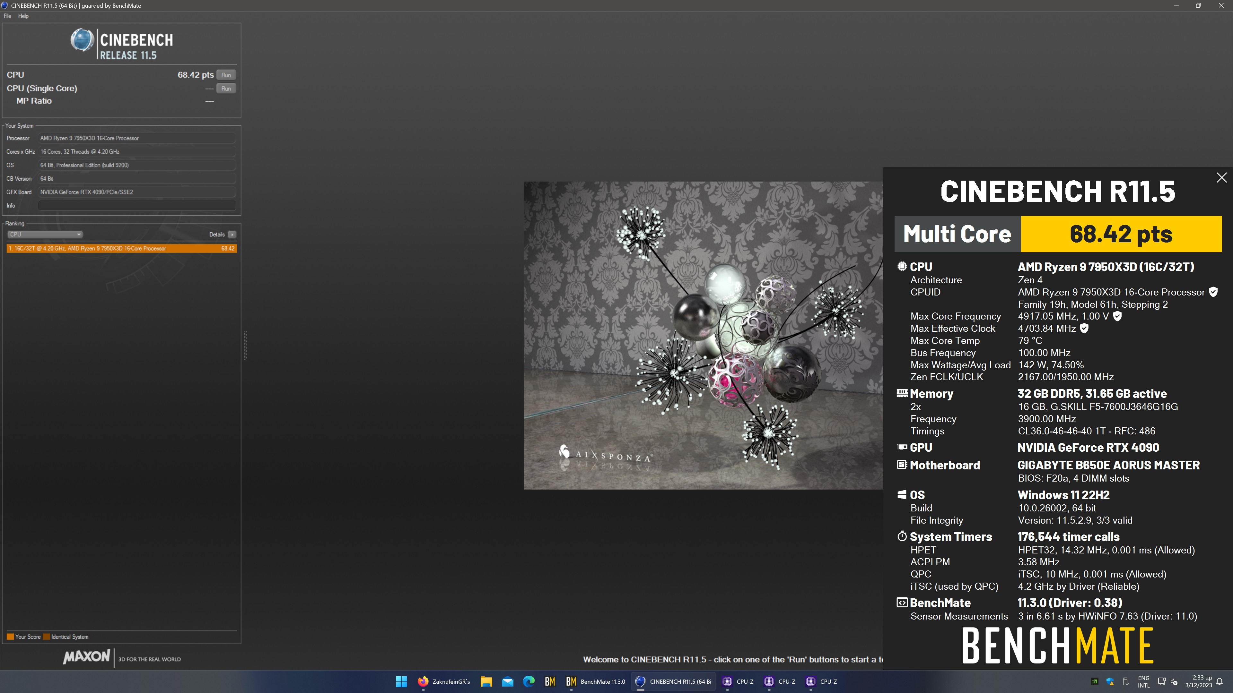The width and height of the screenshot is (1233, 693).
Task: Click the Cores x GHz value field
Action: (x=137, y=152)
